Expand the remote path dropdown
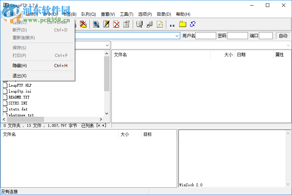292x195 pixels. point(289,45)
